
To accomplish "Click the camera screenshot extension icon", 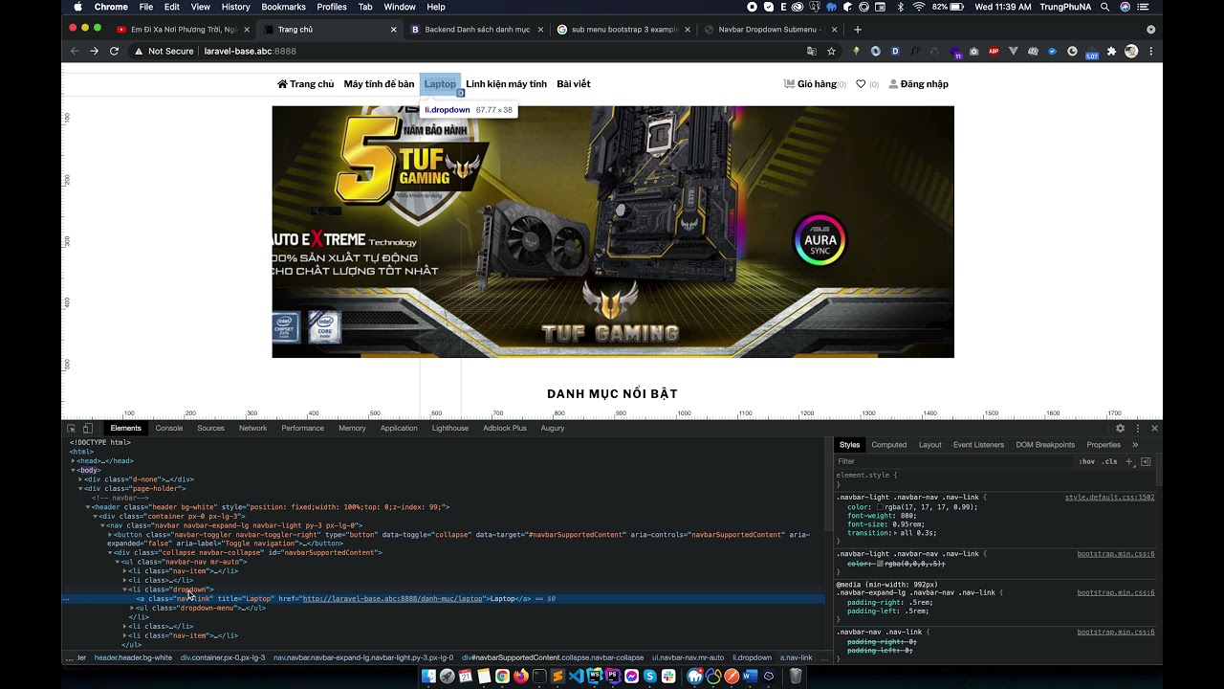I will (974, 51).
